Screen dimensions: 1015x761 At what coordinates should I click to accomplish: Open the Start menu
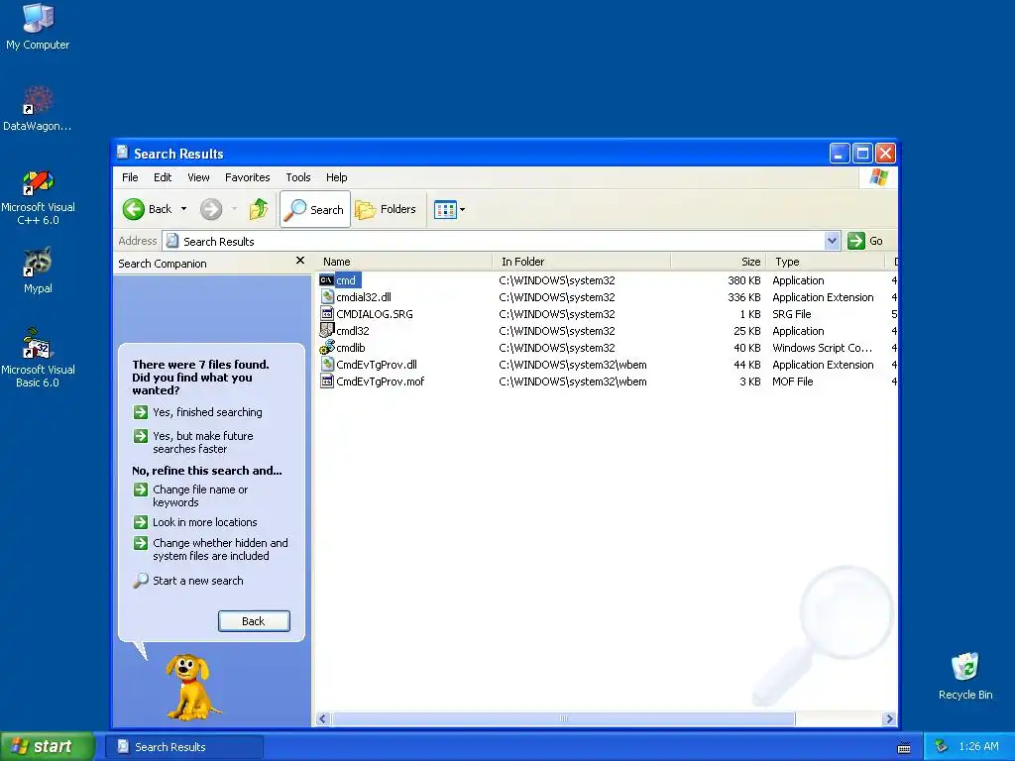pyautogui.click(x=47, y=746)
